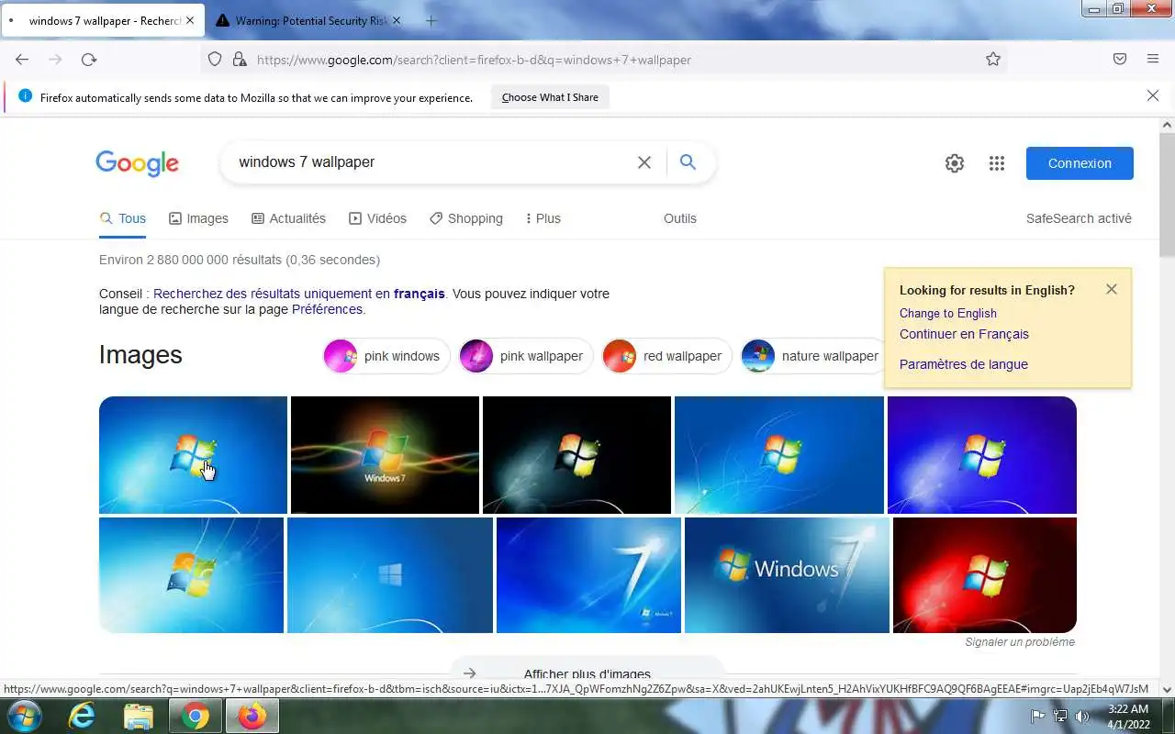The width and height of the screenshot is (1175, 734).
Task: Click the Google logo
Action: coord(137,163)
